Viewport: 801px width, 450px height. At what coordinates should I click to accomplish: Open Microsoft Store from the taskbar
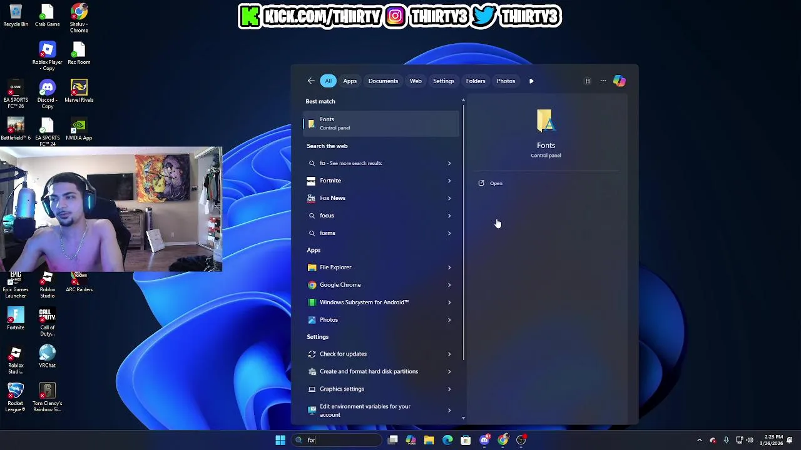(466, 440)
